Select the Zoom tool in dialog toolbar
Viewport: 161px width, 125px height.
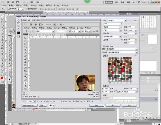(19, 26)
